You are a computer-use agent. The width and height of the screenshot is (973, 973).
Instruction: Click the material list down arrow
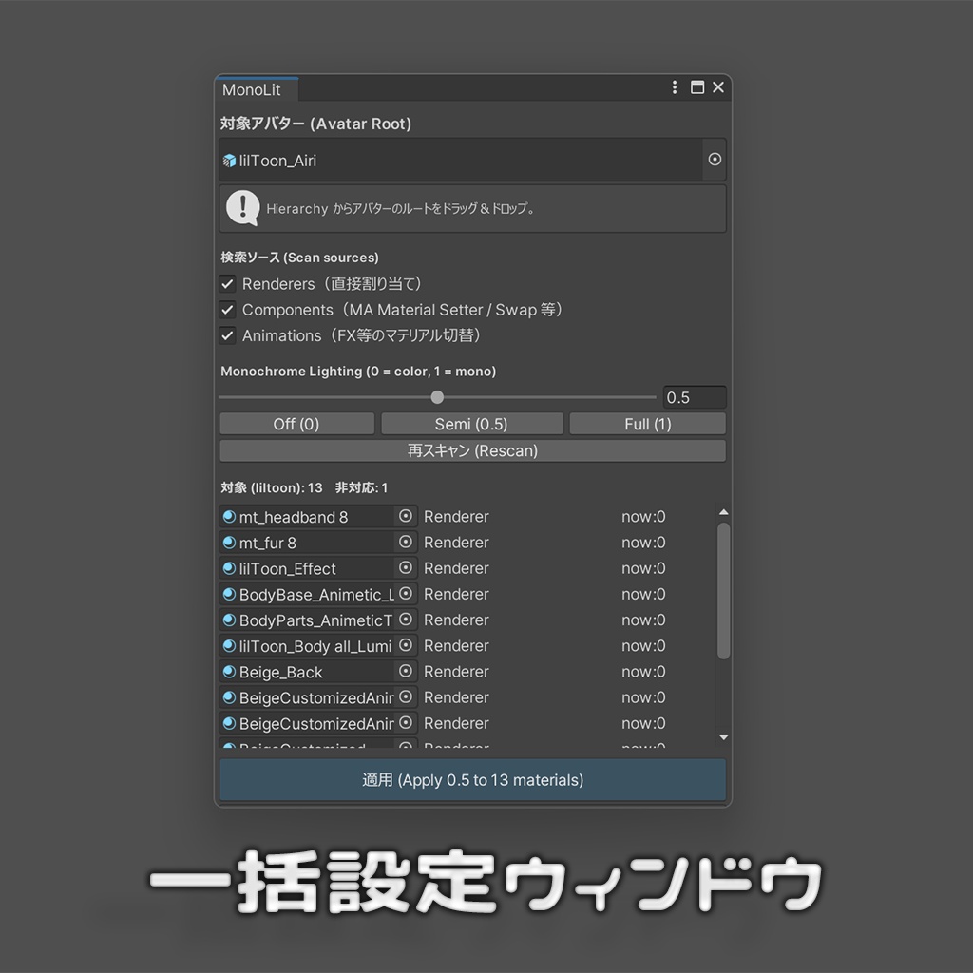(x=723, y=737)
